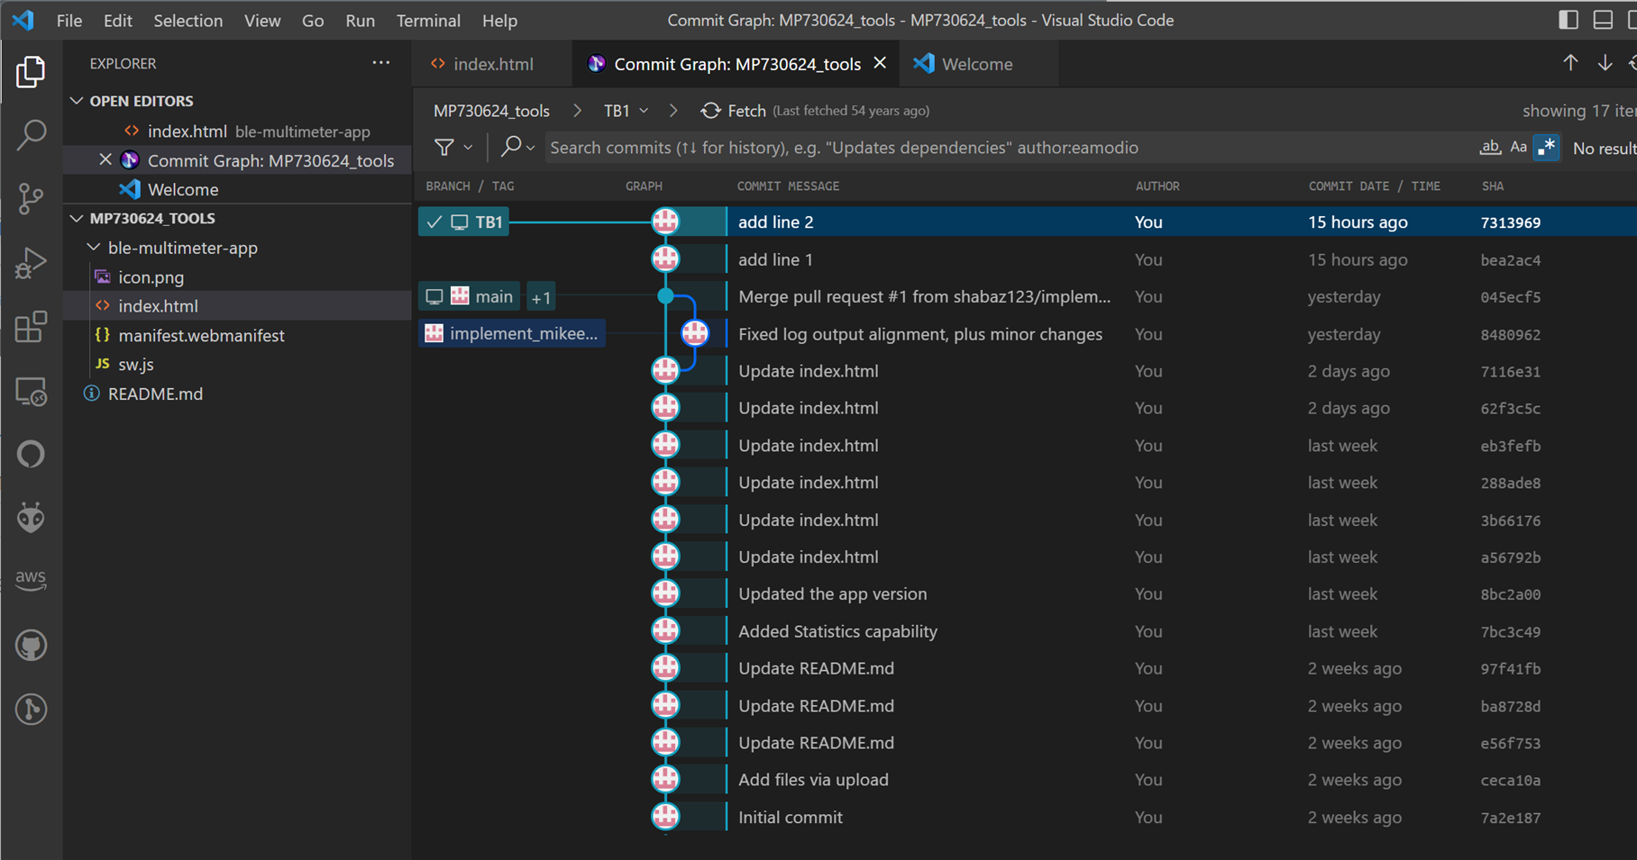
Task: Open Explorer more actions ellipsis
Action: point(381,63)
